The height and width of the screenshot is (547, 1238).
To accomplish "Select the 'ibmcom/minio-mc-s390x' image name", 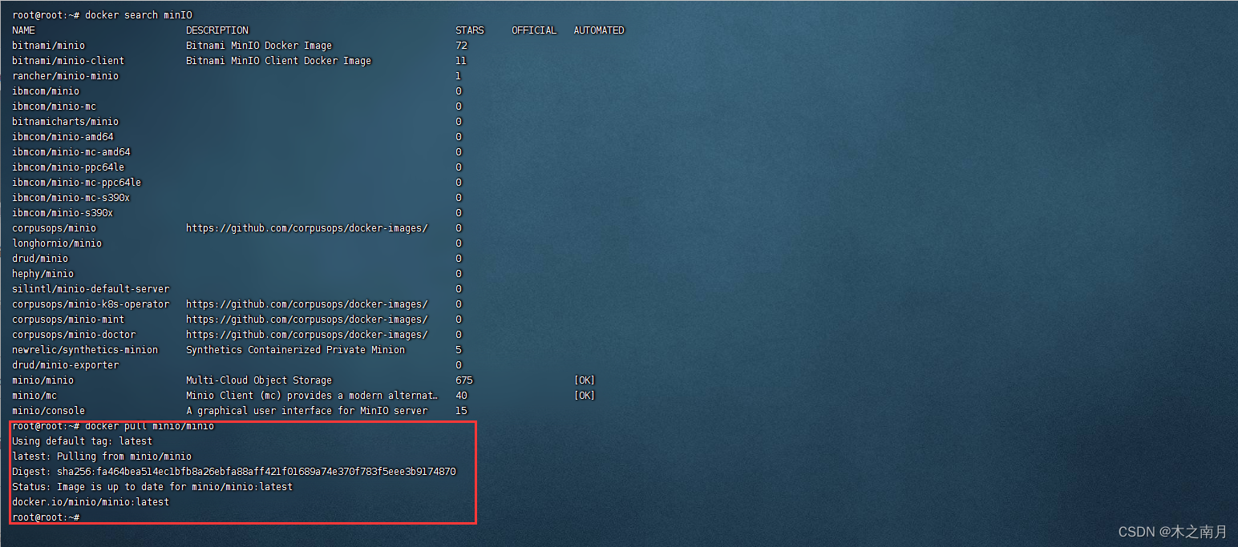I will click(x=71, y=198).
